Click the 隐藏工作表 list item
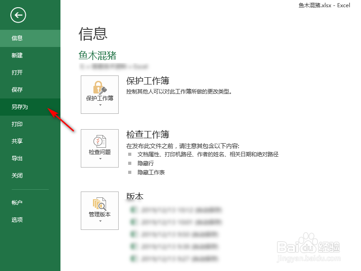361x271 pixels. 151,173
